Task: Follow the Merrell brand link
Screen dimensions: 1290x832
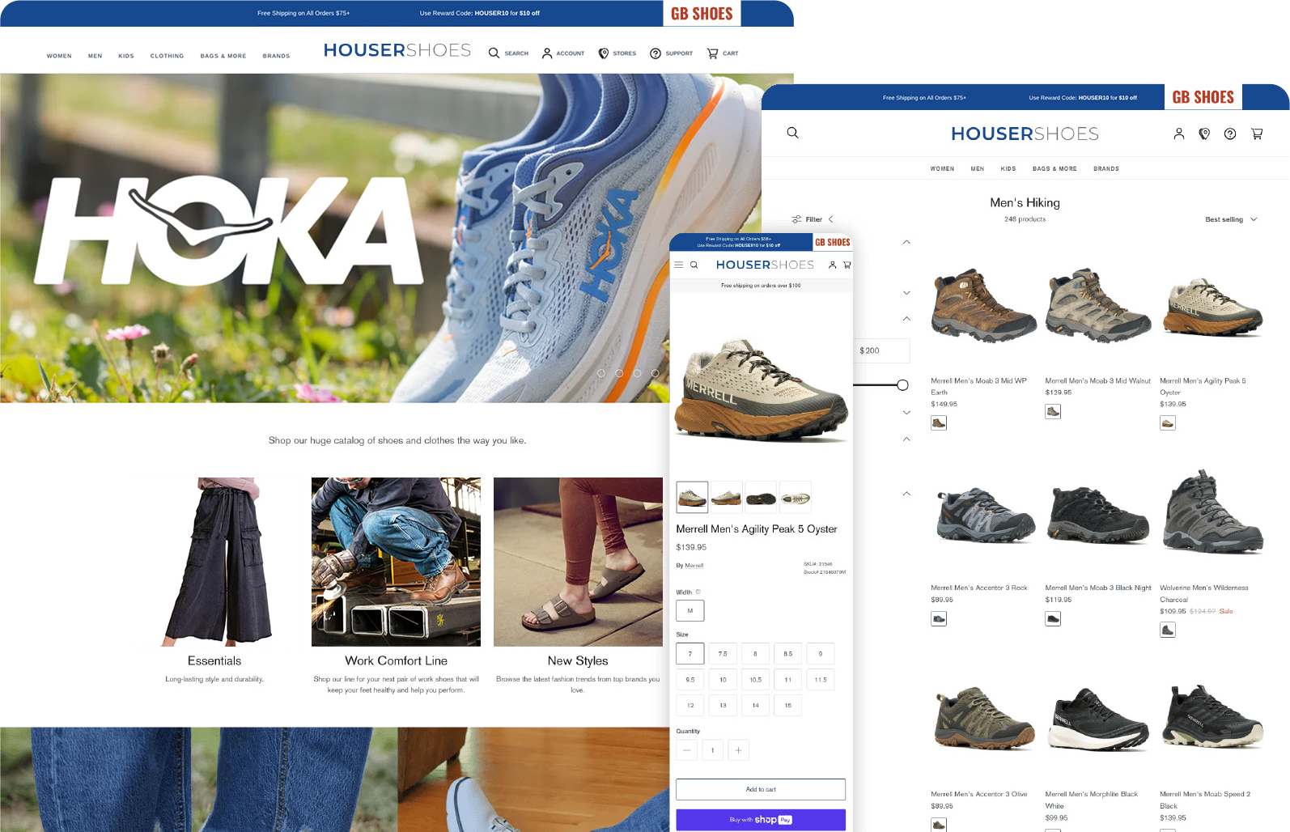Action: [x=694, y=566]
